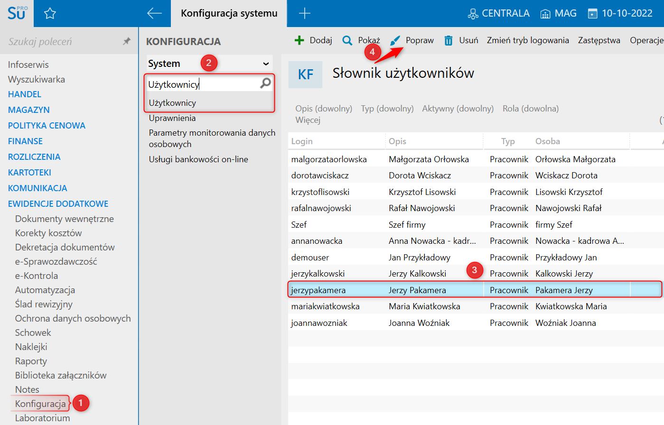Click the back arrow icon
This screenshot has width=664, height=425.
point(154,13)
